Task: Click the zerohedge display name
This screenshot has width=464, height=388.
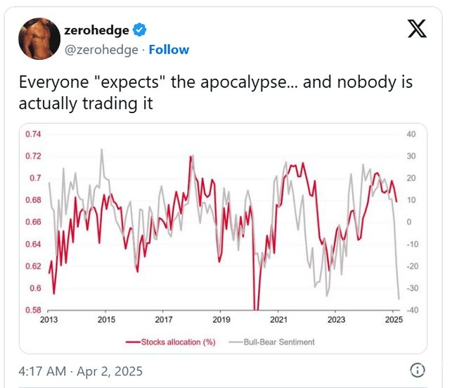Action: tap(96, 30)
